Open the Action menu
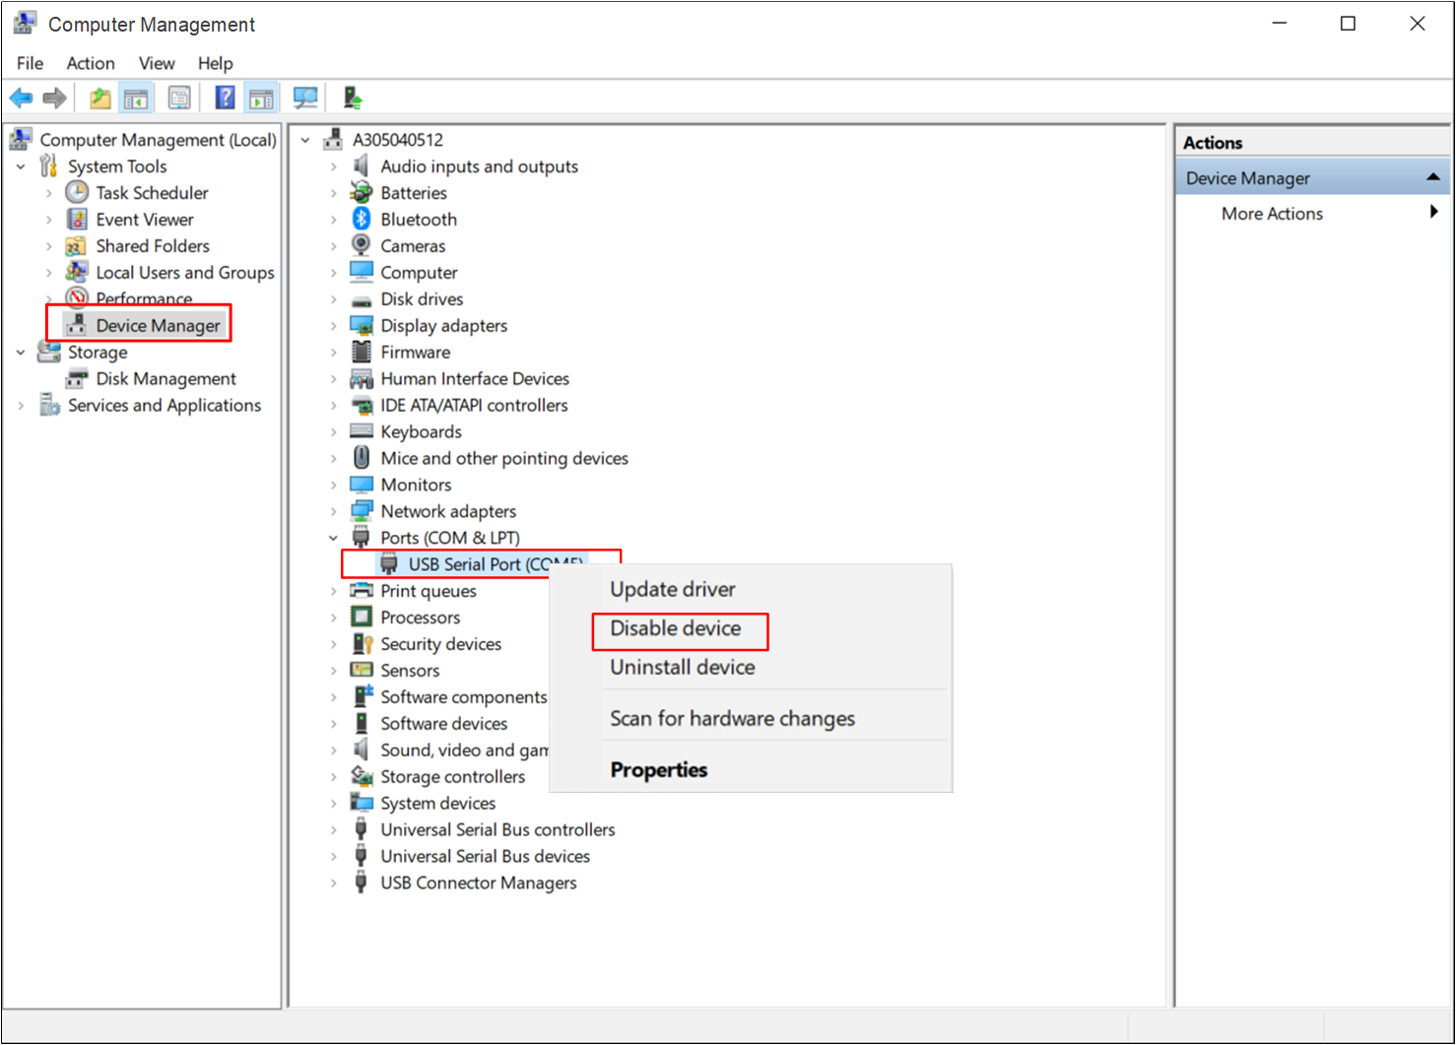Image resolution: width=1456 pixels, height=1045 pixels. point(90,63)
